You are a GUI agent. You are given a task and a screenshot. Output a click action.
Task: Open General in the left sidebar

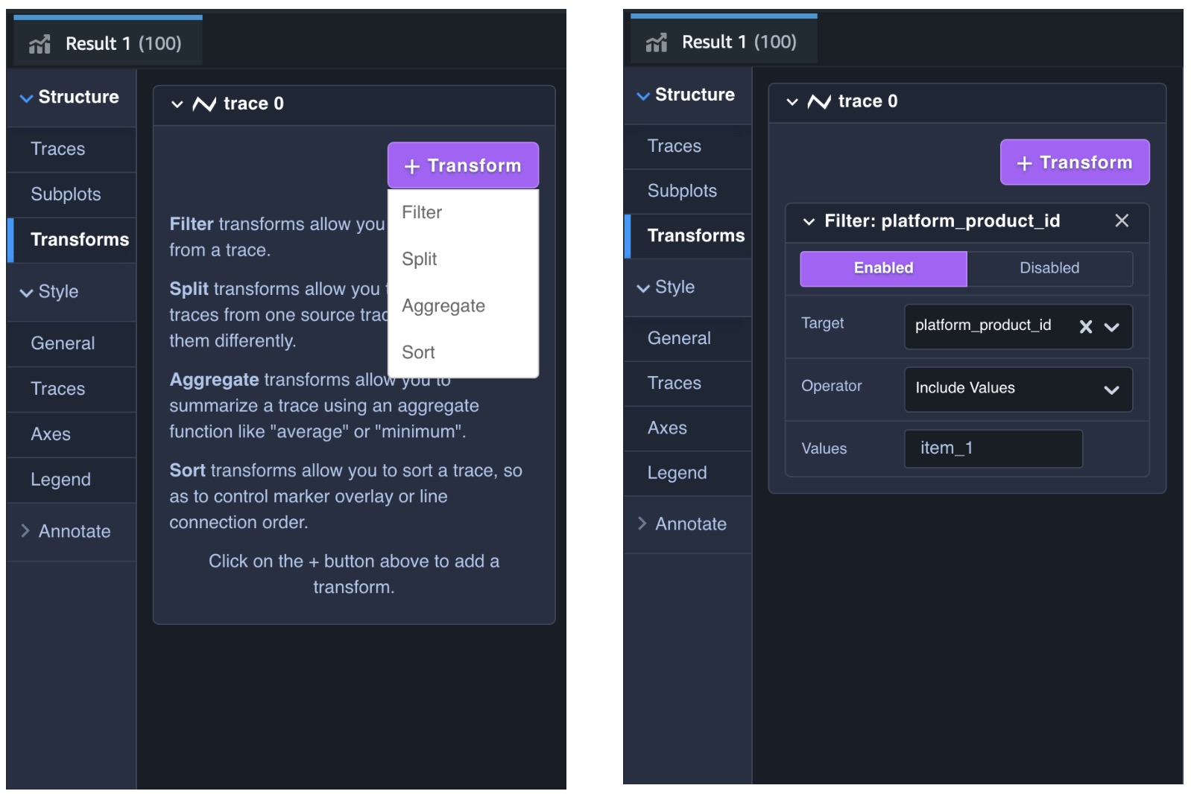(71, 343)
